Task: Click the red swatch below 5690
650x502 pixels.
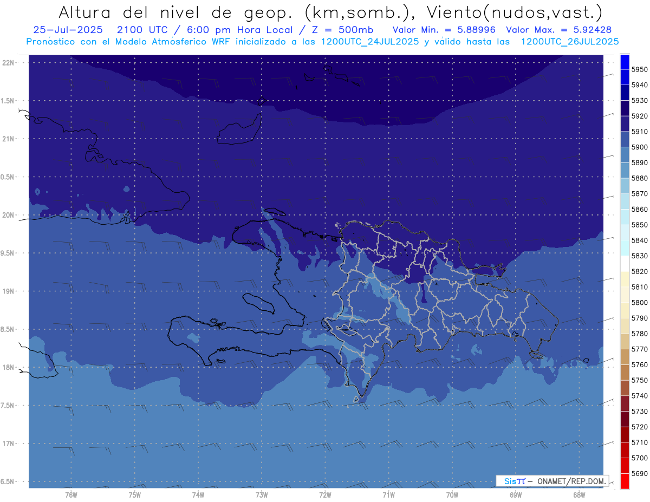Action: 625,481
